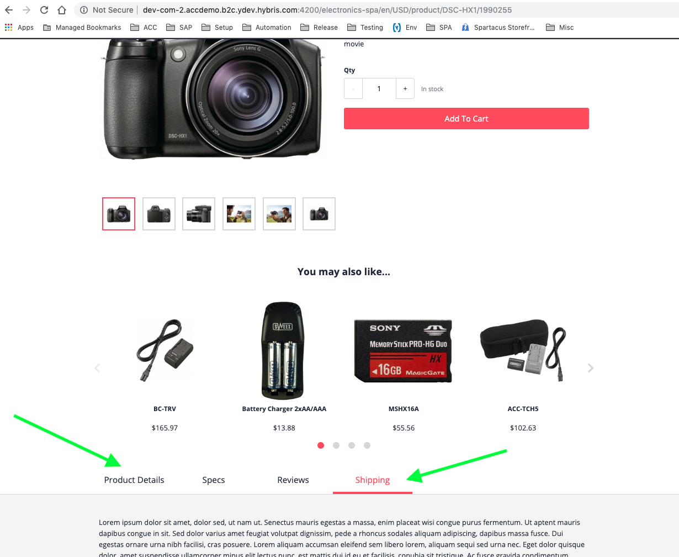
Task: Open the Spartacus Storefront bookmark
Action: (x=498, y=27)
